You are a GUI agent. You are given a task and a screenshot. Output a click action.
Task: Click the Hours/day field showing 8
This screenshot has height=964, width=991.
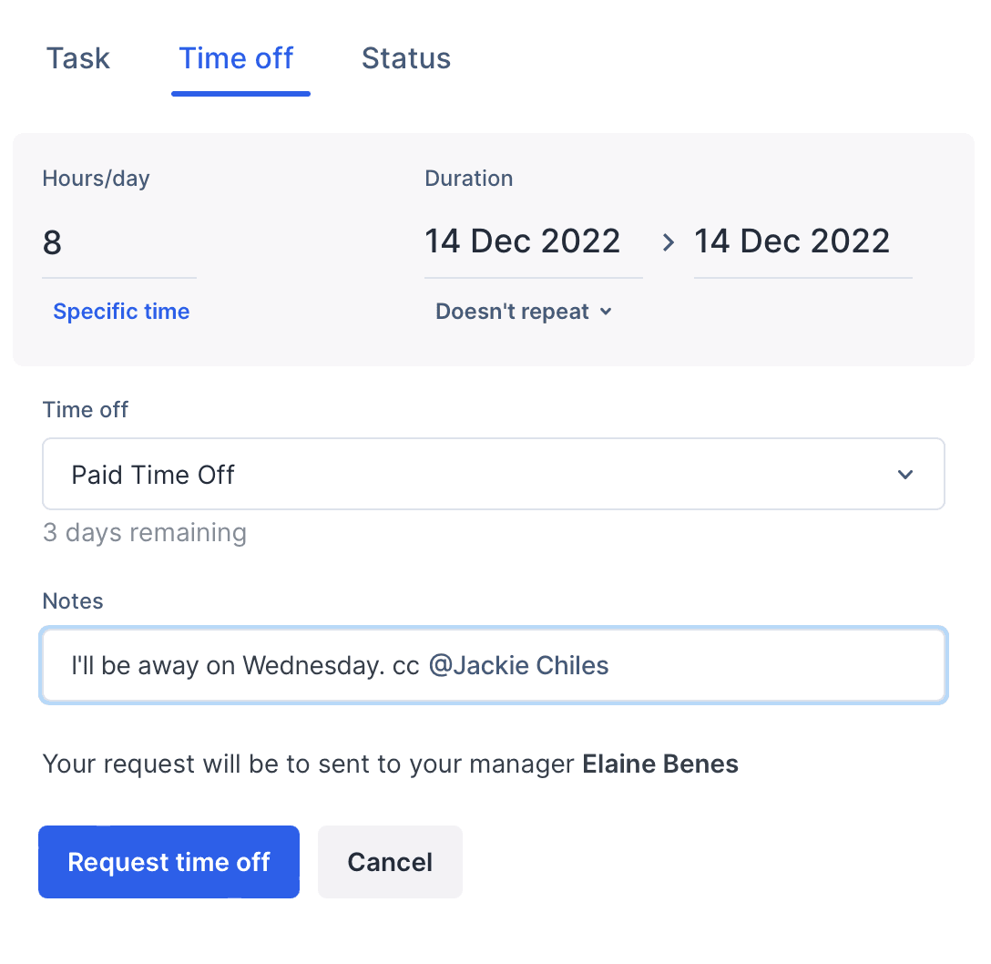118,243
